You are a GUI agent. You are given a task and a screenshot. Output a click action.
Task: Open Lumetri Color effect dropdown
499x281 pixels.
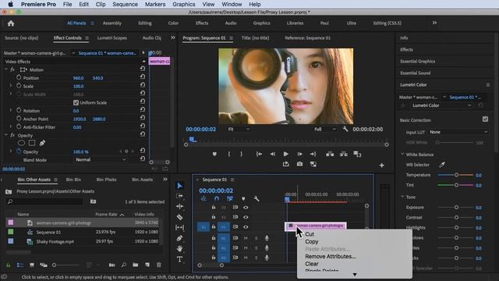click(442, 105)
